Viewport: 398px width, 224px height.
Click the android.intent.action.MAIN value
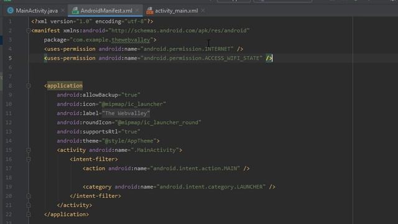[x=195, y=169]
